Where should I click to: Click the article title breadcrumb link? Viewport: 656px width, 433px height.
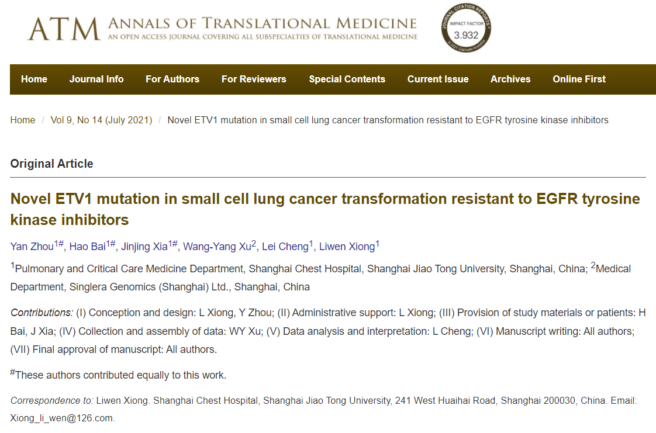pos(388,120)
